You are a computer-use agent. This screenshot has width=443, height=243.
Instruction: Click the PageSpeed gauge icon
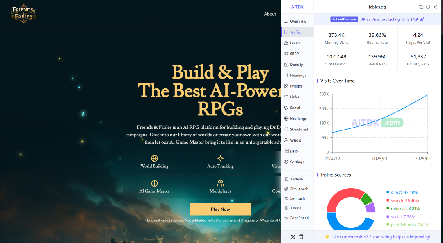point(286,218)
